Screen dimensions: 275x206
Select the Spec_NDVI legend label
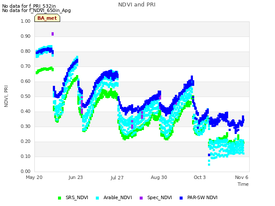pos(159,197)
